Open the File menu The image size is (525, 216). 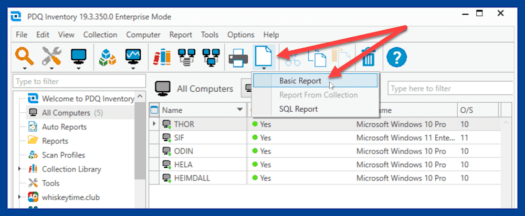(x=22, y=35)
